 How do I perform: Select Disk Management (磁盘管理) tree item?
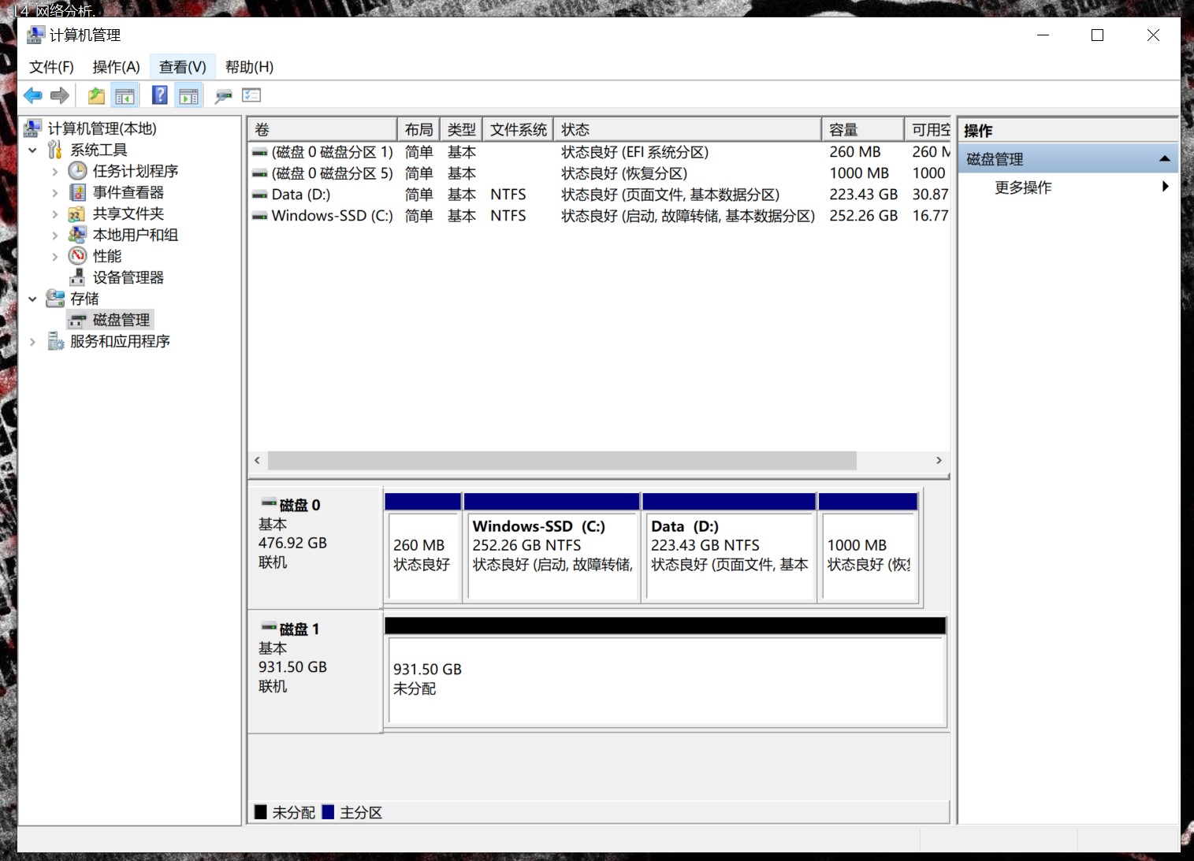[121, 320]
